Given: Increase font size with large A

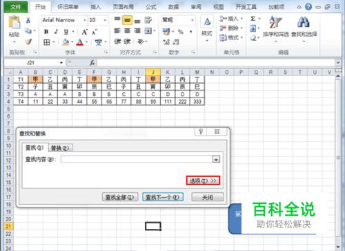Looking at the screenshot, I should pos(84,32).
